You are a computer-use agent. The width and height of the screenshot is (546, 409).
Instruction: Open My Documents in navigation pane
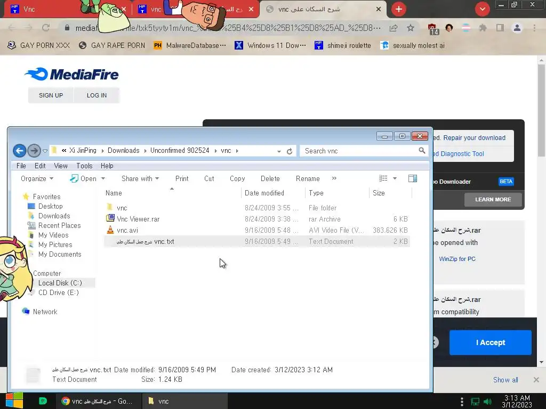60,254
